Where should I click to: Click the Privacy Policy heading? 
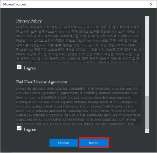point(29,21)
